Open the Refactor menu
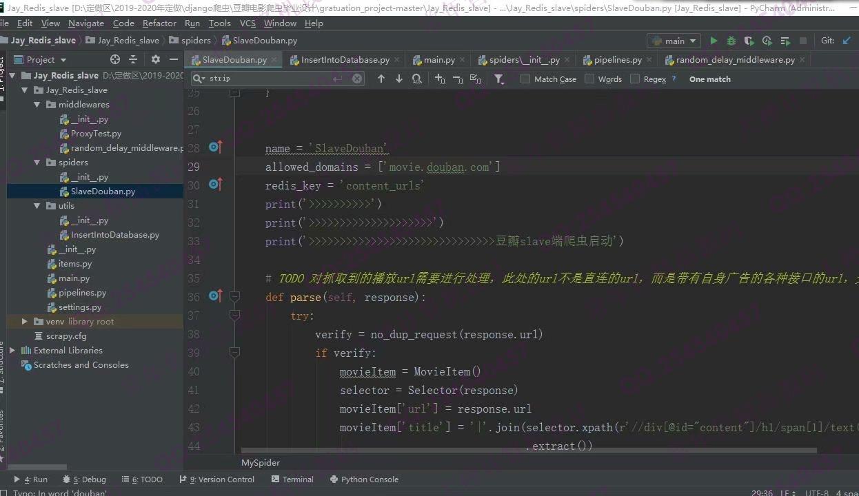859x496 pixels. click(x=159, y=23)
